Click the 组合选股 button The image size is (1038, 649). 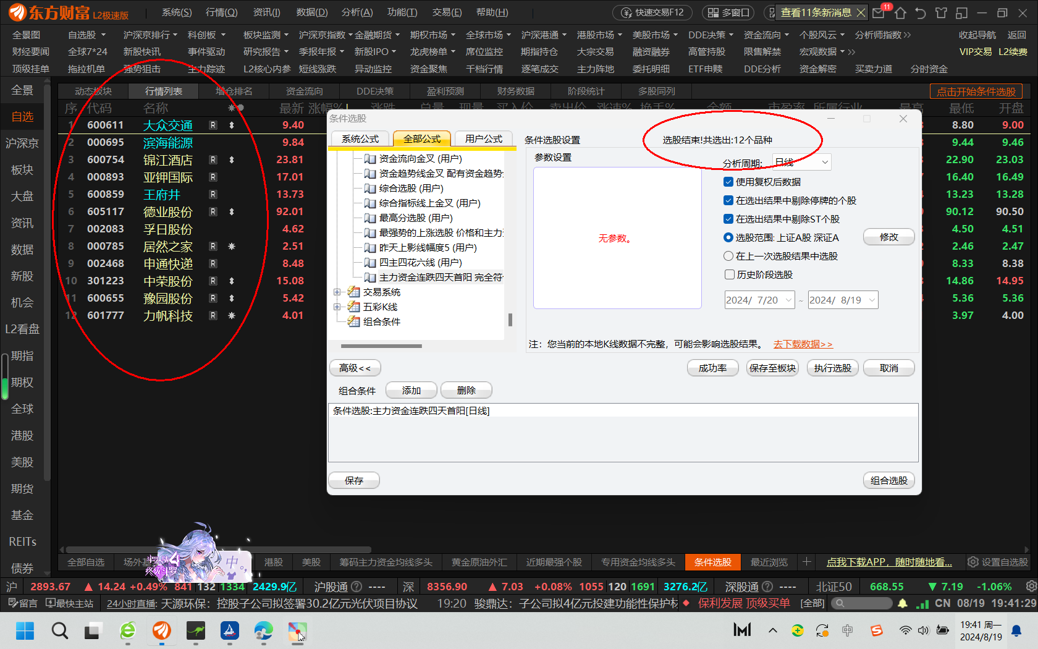coord(888,480)
